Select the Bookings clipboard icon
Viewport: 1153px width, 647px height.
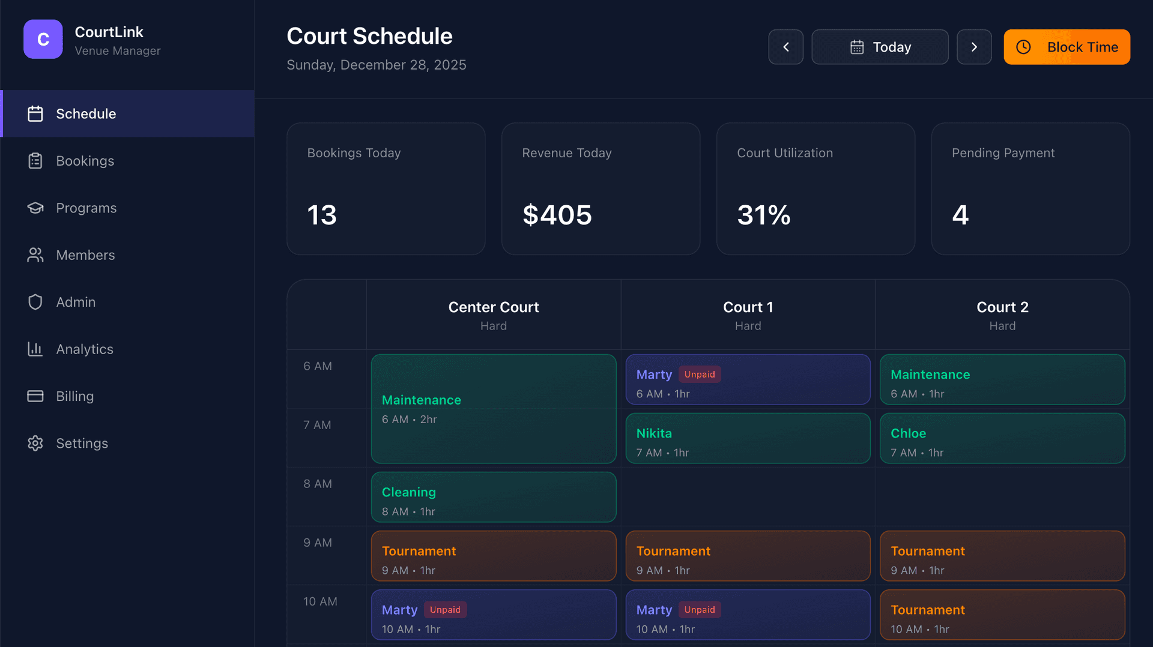pyautogui.click(x=35, y=161)
